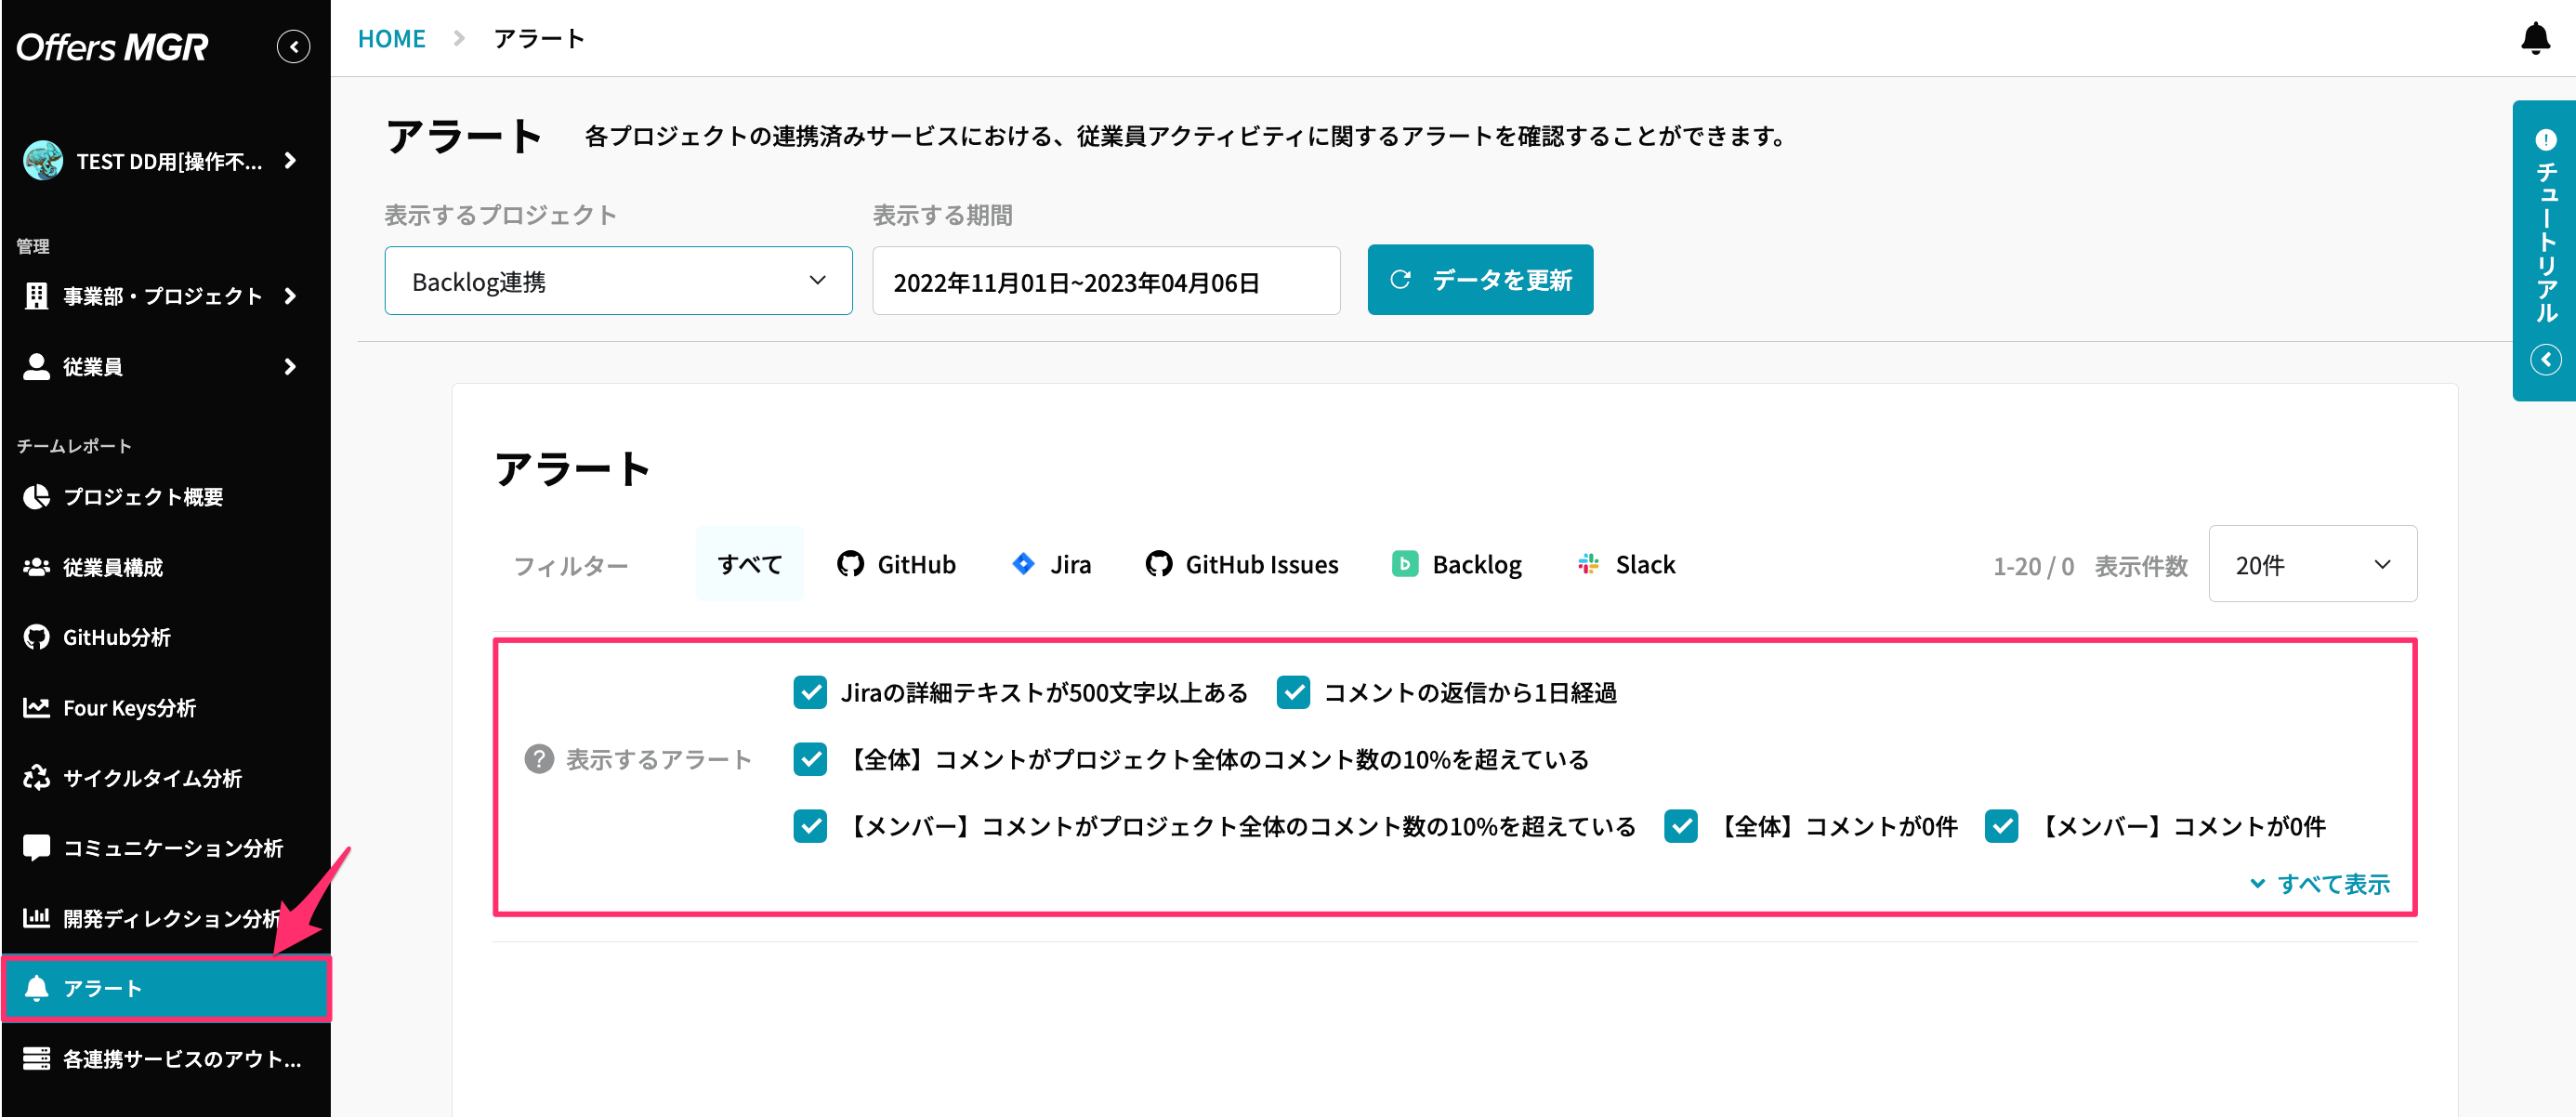Open the 表示件数 20件 dropdown
2576x1117 pixels.
point(2312,564)
